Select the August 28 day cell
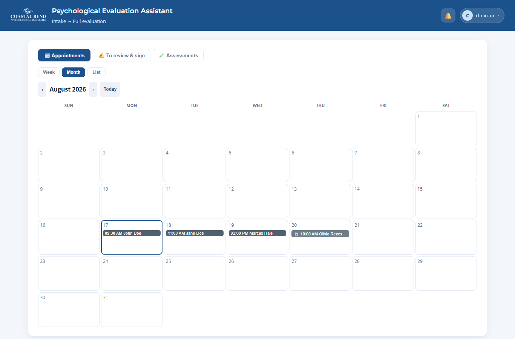This screenshot has height=339, width=515. [383, 273]
